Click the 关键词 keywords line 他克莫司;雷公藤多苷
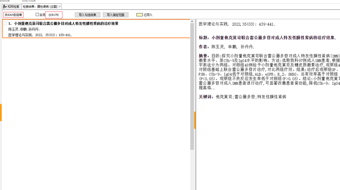This screenshot has height=190, width=340. tap(242, 97)
